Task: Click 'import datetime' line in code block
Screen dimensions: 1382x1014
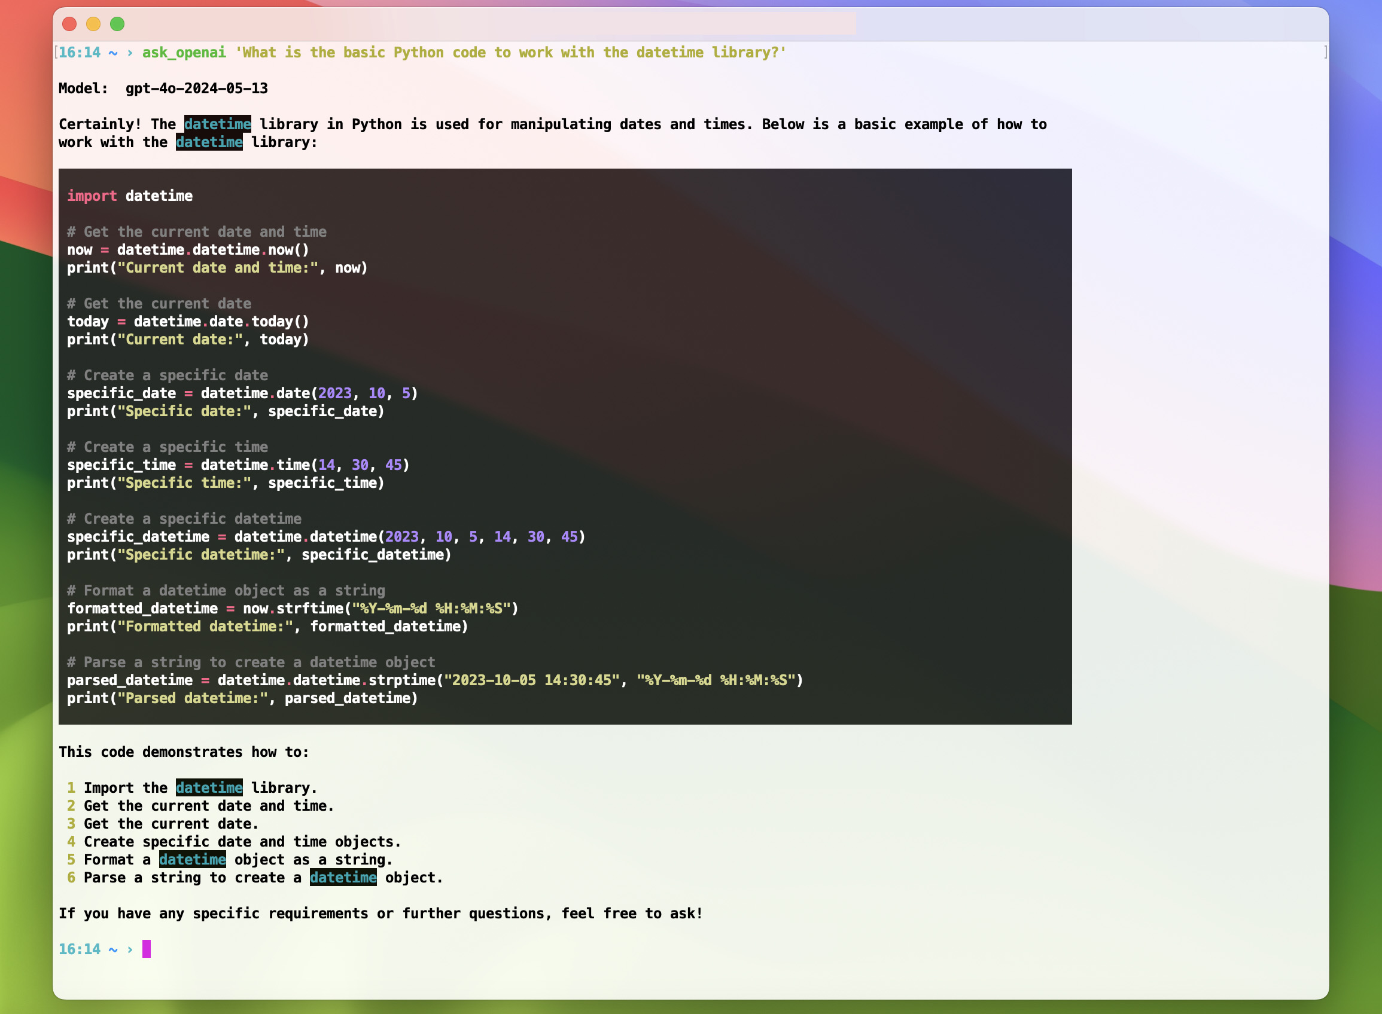Action: coord(130,196)
